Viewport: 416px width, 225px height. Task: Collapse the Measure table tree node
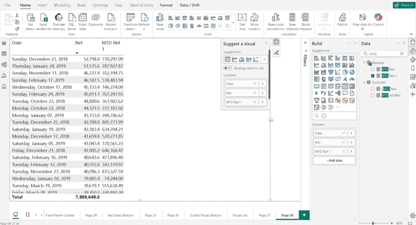click(364, 63)
